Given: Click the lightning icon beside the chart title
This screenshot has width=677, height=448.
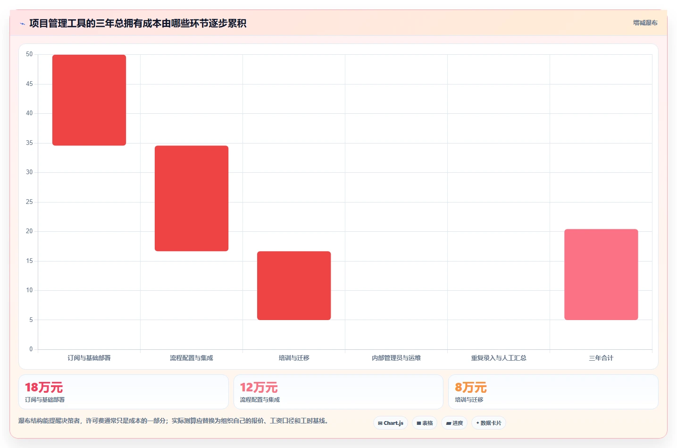Looking at the screenshot, I should pyautogui.click(x=22, y=24).
